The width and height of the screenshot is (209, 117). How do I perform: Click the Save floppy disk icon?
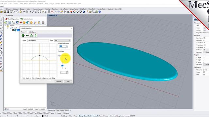(x=5, y=12)
